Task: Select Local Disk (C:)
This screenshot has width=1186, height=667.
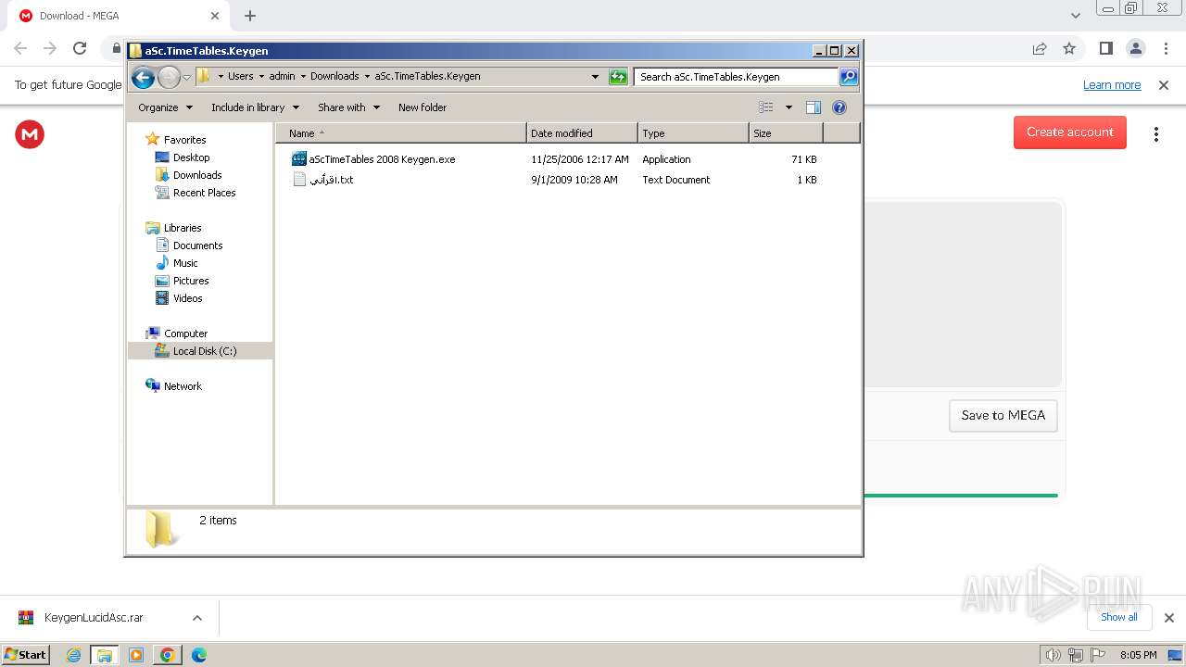Action: (x=204, y=351)
